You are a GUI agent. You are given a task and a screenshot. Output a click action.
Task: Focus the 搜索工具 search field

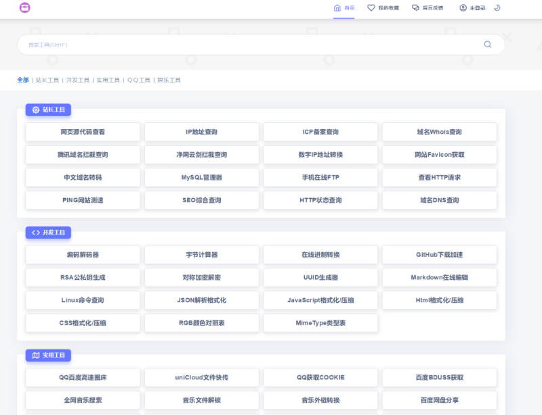pos(261,45)
